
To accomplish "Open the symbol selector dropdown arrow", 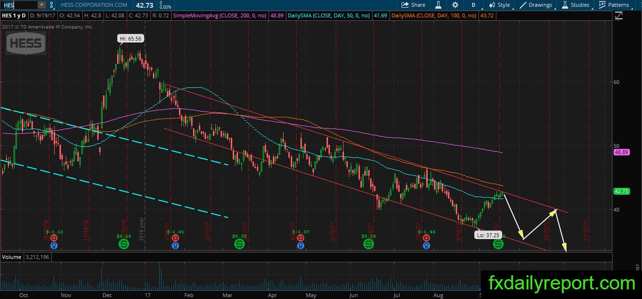I will pos(42,5).
